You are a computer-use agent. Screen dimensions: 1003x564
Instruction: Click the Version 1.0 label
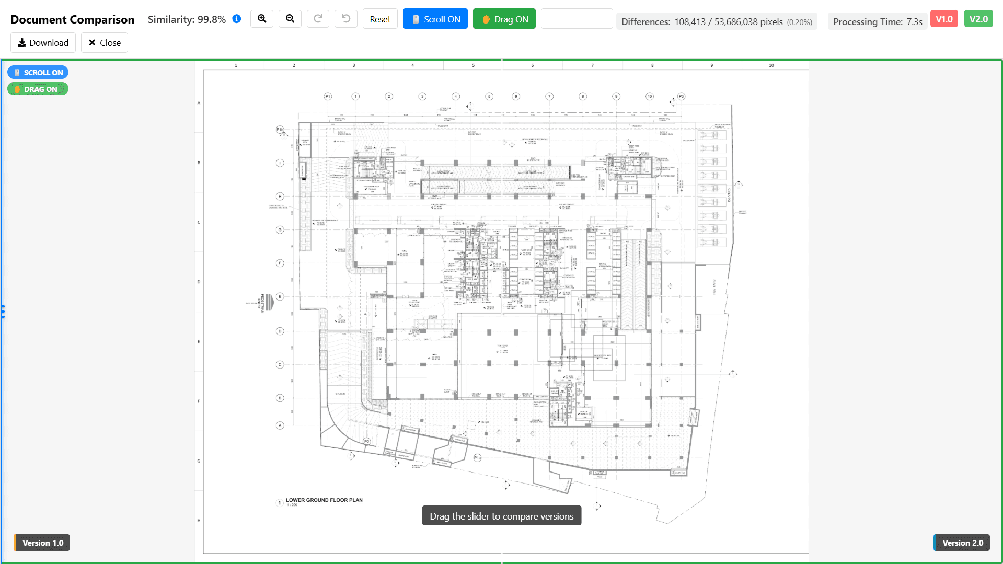tap(42, 543)
